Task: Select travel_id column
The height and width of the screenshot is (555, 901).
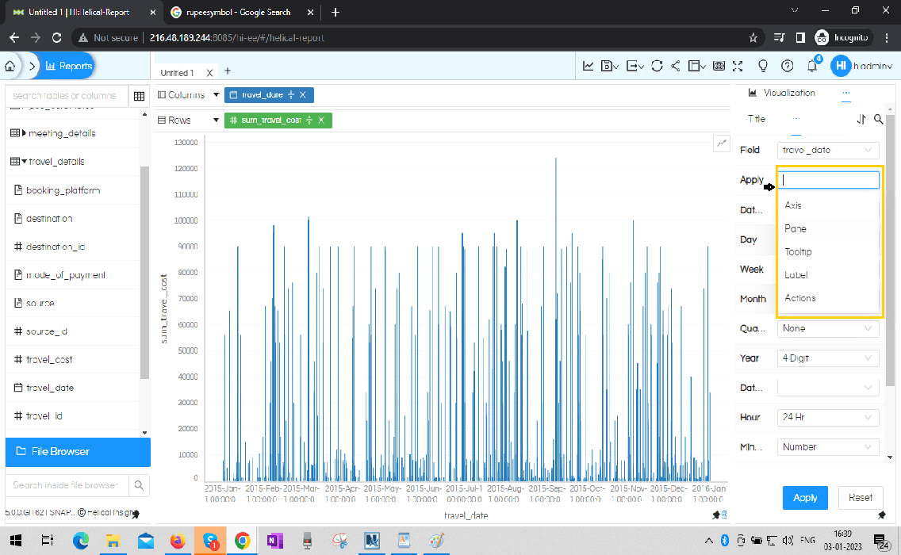Action: click(44, 416)
